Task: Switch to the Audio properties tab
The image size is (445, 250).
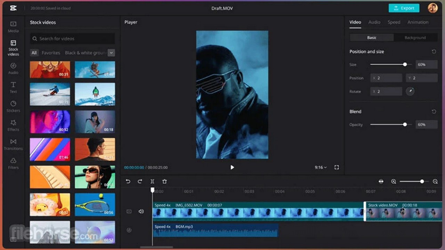Action: [374, 22]
